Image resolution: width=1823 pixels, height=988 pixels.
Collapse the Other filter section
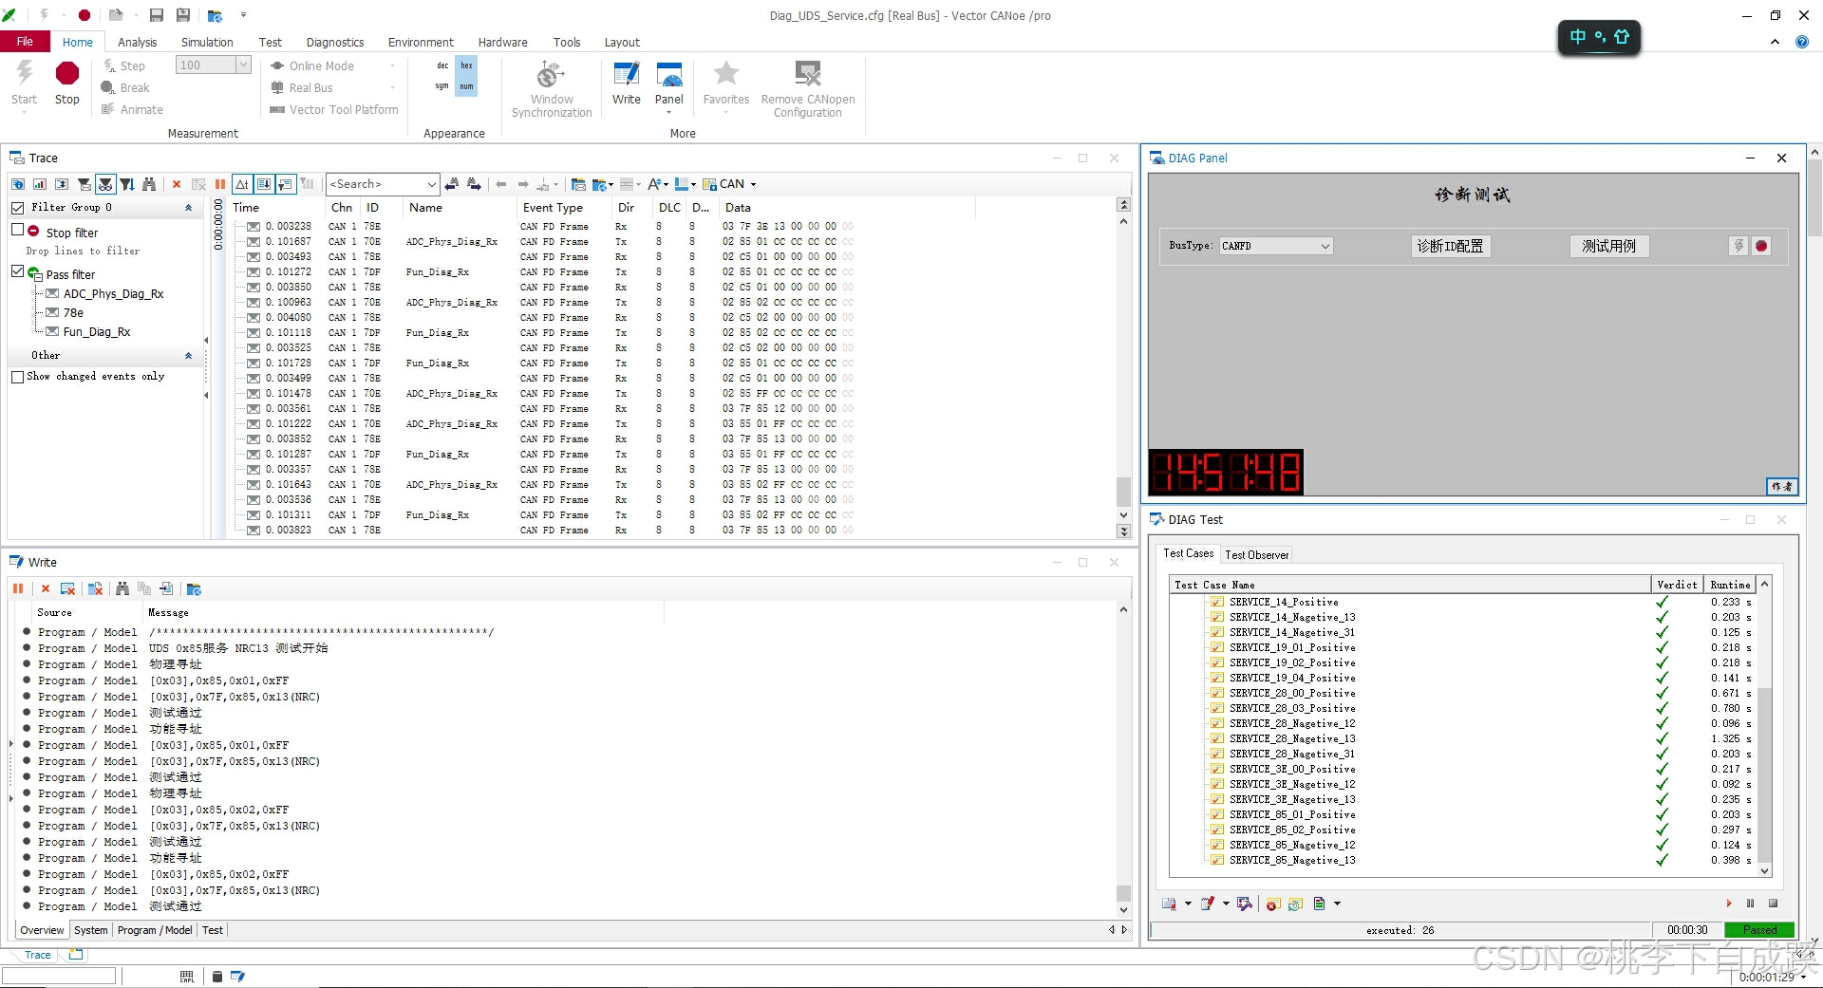pos(188,356)
